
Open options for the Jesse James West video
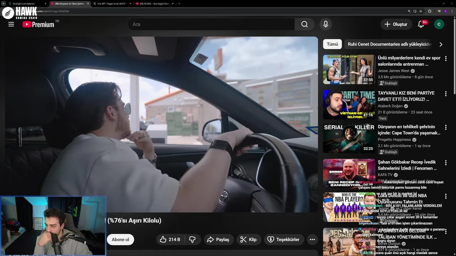click(x=445, y=58)
